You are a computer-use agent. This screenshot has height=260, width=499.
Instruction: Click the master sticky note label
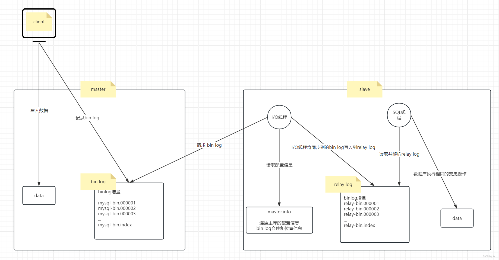point(98,89)
